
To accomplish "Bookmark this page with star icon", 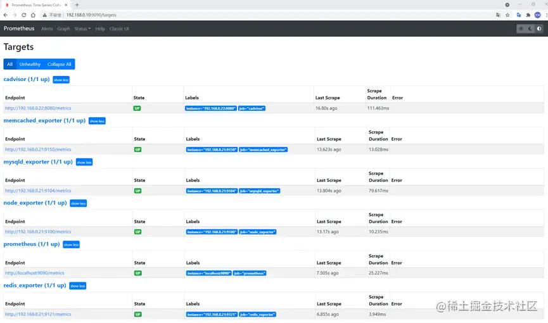I will coord(507,15).
